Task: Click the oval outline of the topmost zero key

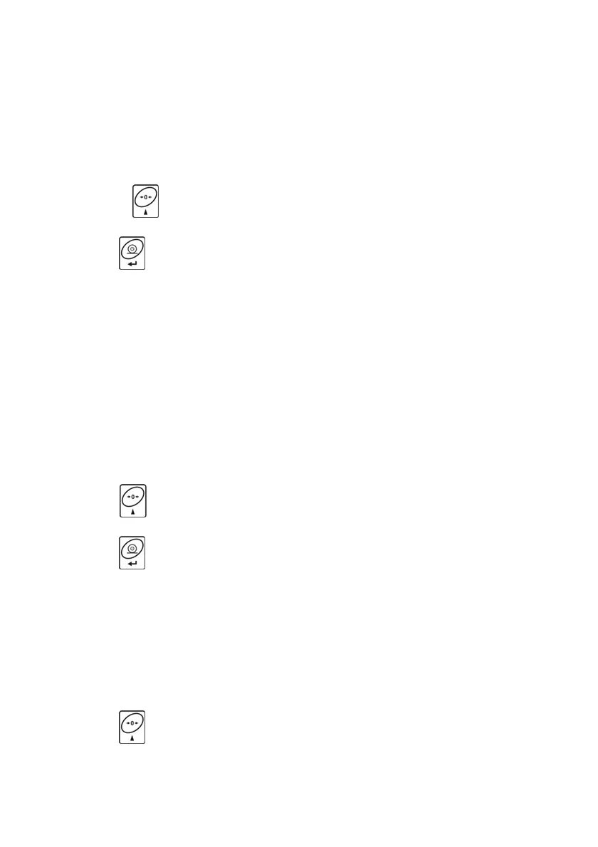Action: (x=146, y=198)
